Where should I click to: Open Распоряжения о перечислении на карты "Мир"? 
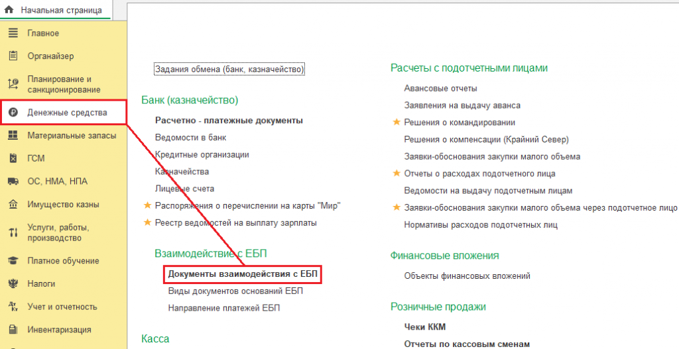(x=248, y=206)
